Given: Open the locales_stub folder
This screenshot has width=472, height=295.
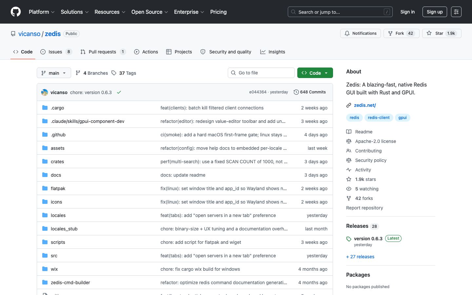Looking at the screenshot, I should tap(64, 229).
